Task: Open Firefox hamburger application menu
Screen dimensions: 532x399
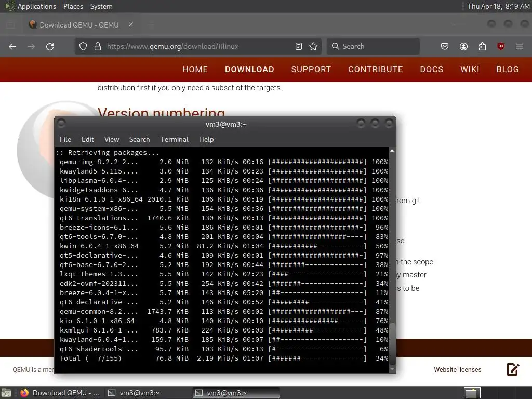Action: coord(520,46)
